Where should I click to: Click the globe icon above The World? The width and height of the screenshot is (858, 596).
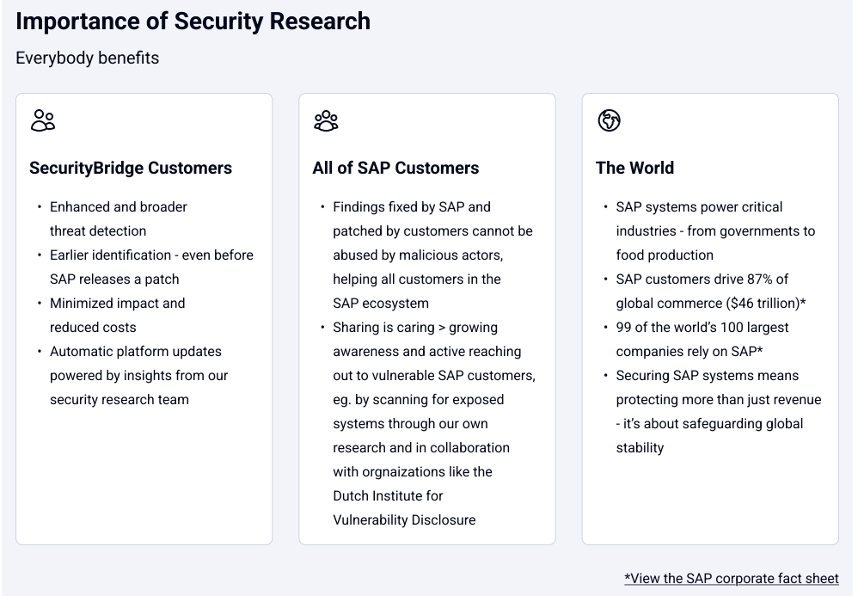click(609, 120)
